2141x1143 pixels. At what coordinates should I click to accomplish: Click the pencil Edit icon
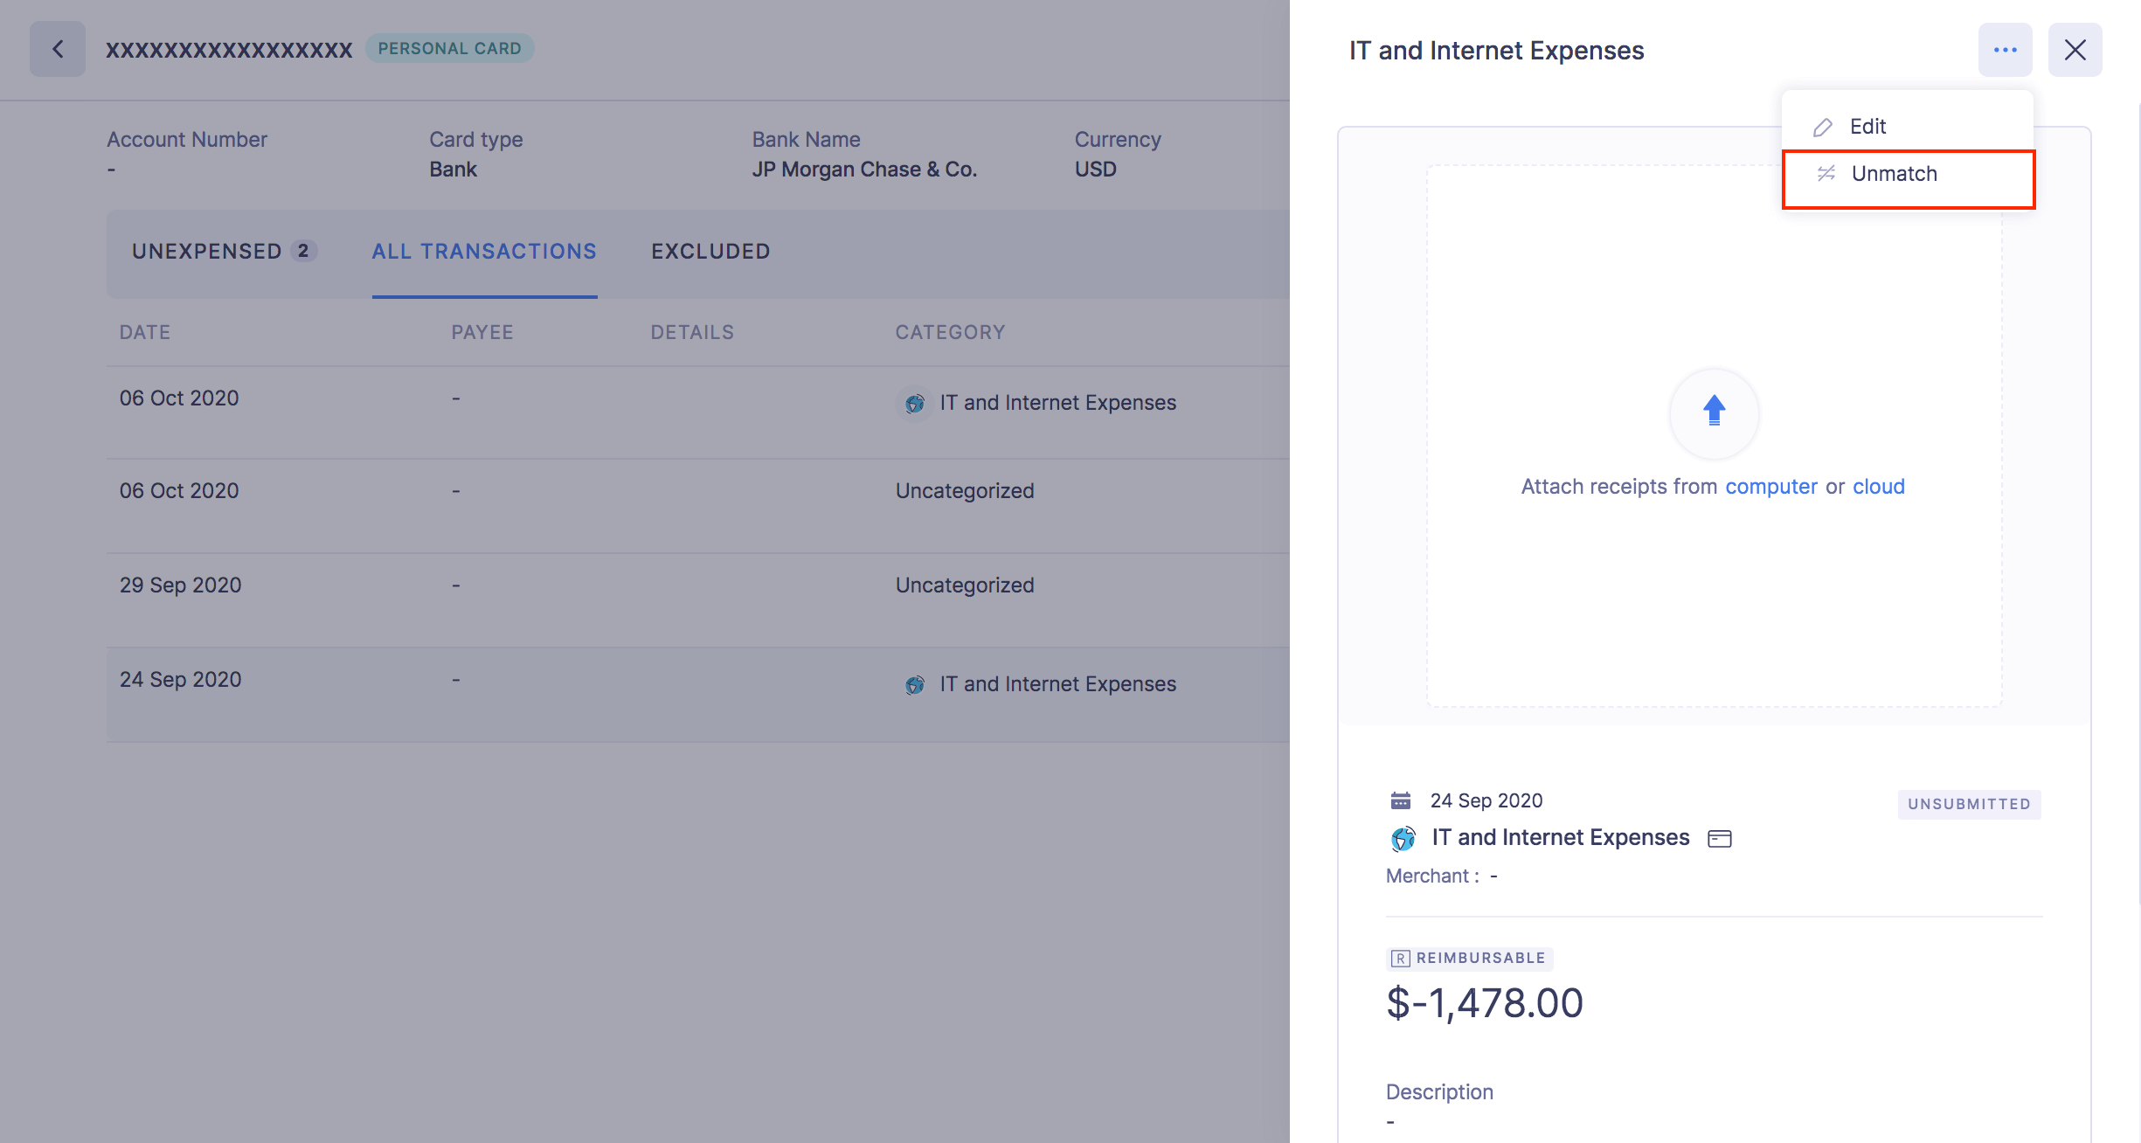click(1823, 128)
